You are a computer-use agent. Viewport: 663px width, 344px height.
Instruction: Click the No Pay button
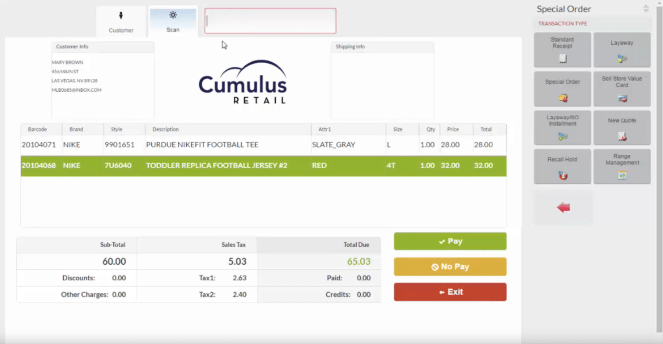click(x=450, y=267)
